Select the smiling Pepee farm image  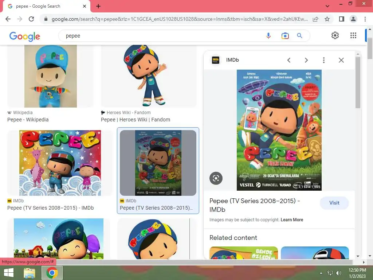(x=59, y=238)
